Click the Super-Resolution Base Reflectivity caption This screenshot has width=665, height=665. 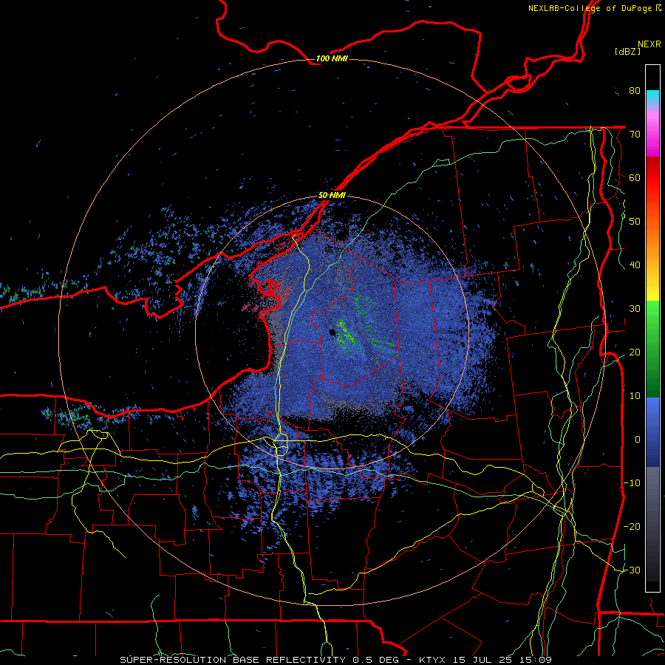coord(233,660)
